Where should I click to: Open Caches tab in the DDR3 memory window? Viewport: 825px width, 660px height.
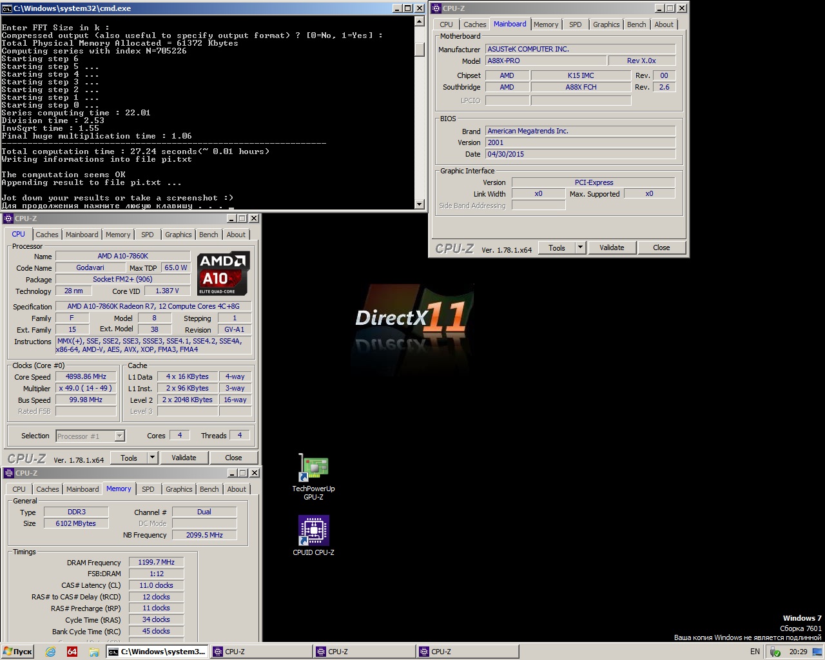coord(48,489)
